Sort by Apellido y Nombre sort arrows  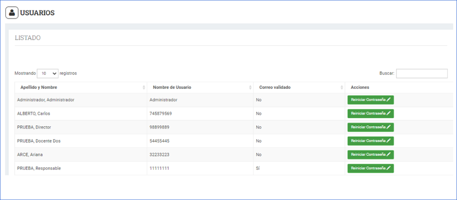coord(144,88)
